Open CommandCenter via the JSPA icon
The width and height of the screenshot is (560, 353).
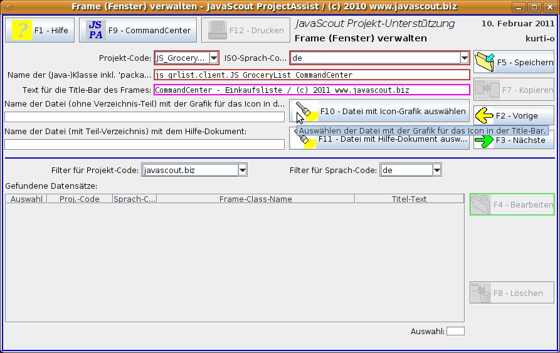(x=95, y=30)
